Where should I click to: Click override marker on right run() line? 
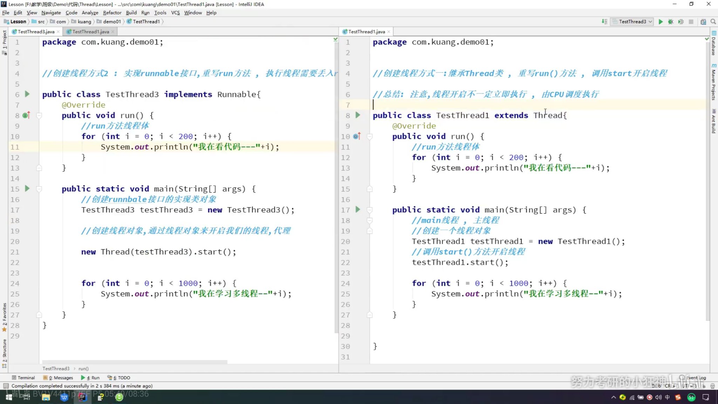coord(357,136)
